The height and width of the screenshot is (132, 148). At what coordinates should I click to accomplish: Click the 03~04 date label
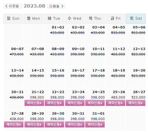[98, 27]
